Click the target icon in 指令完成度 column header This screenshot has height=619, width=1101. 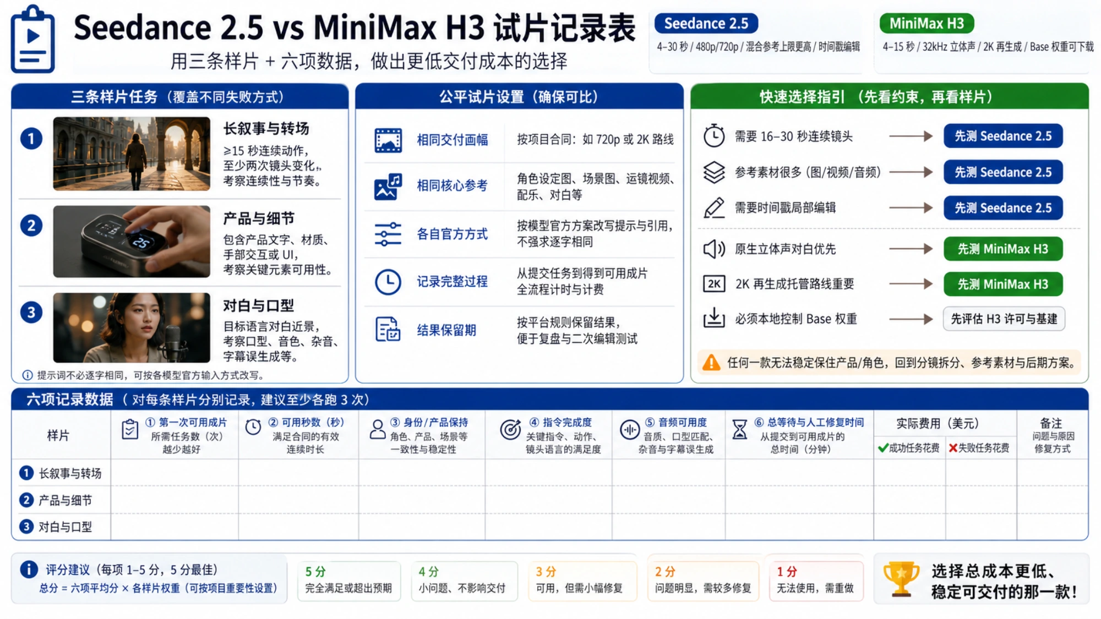510,429
